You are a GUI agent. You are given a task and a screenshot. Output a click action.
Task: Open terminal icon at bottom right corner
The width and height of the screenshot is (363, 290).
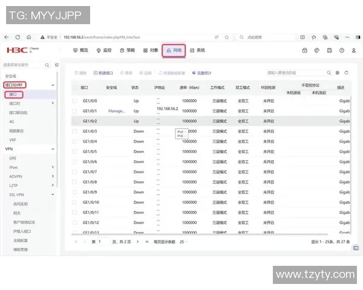[x=356, y=248]
